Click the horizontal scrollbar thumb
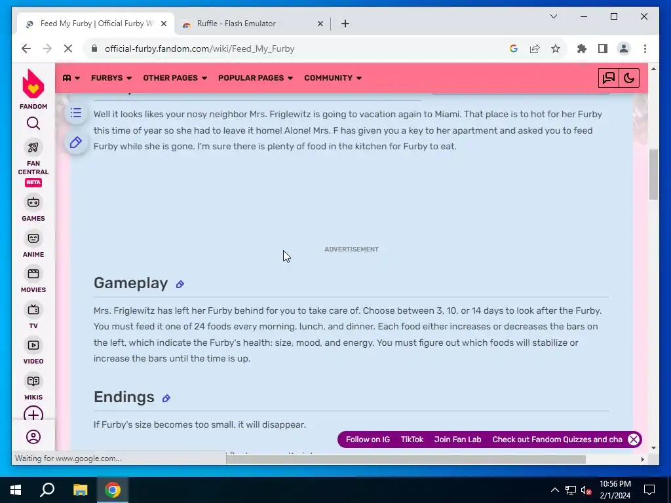This screenshot has width=671, height=503. pyautogui.click(x=406, y=459)
